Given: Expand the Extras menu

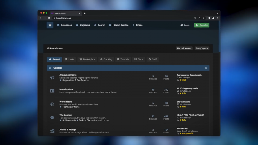Looking at the screenshot, I should 137,25.
